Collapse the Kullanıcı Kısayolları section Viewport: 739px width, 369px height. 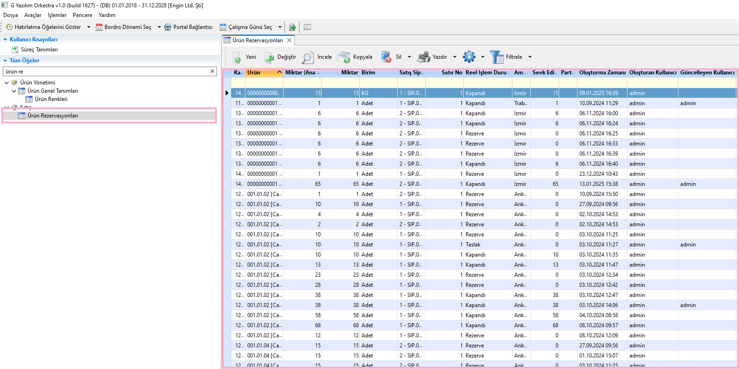pos(6,39)
